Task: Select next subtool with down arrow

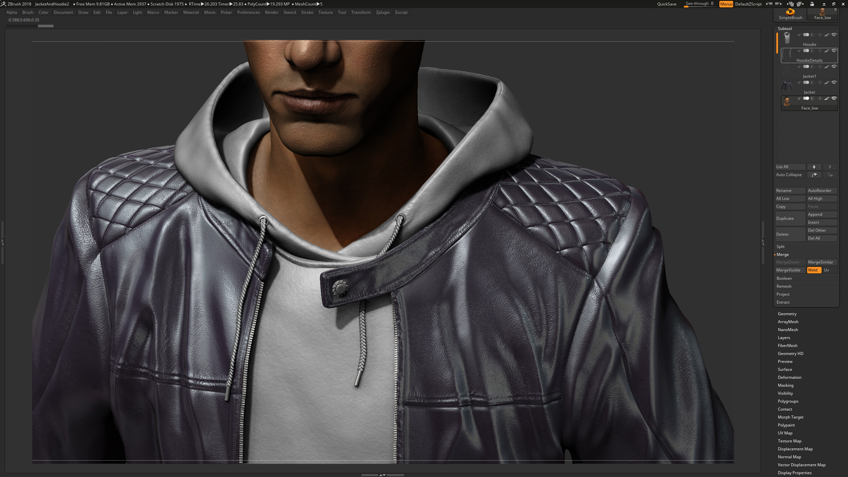Action: (830, 167)
